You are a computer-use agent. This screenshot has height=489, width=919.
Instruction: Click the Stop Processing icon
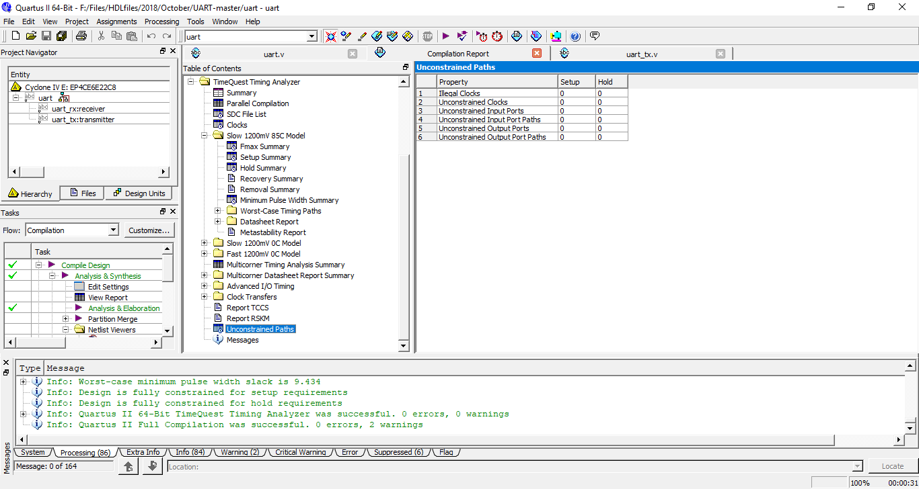pyautogui.click(x=428, y=36)
